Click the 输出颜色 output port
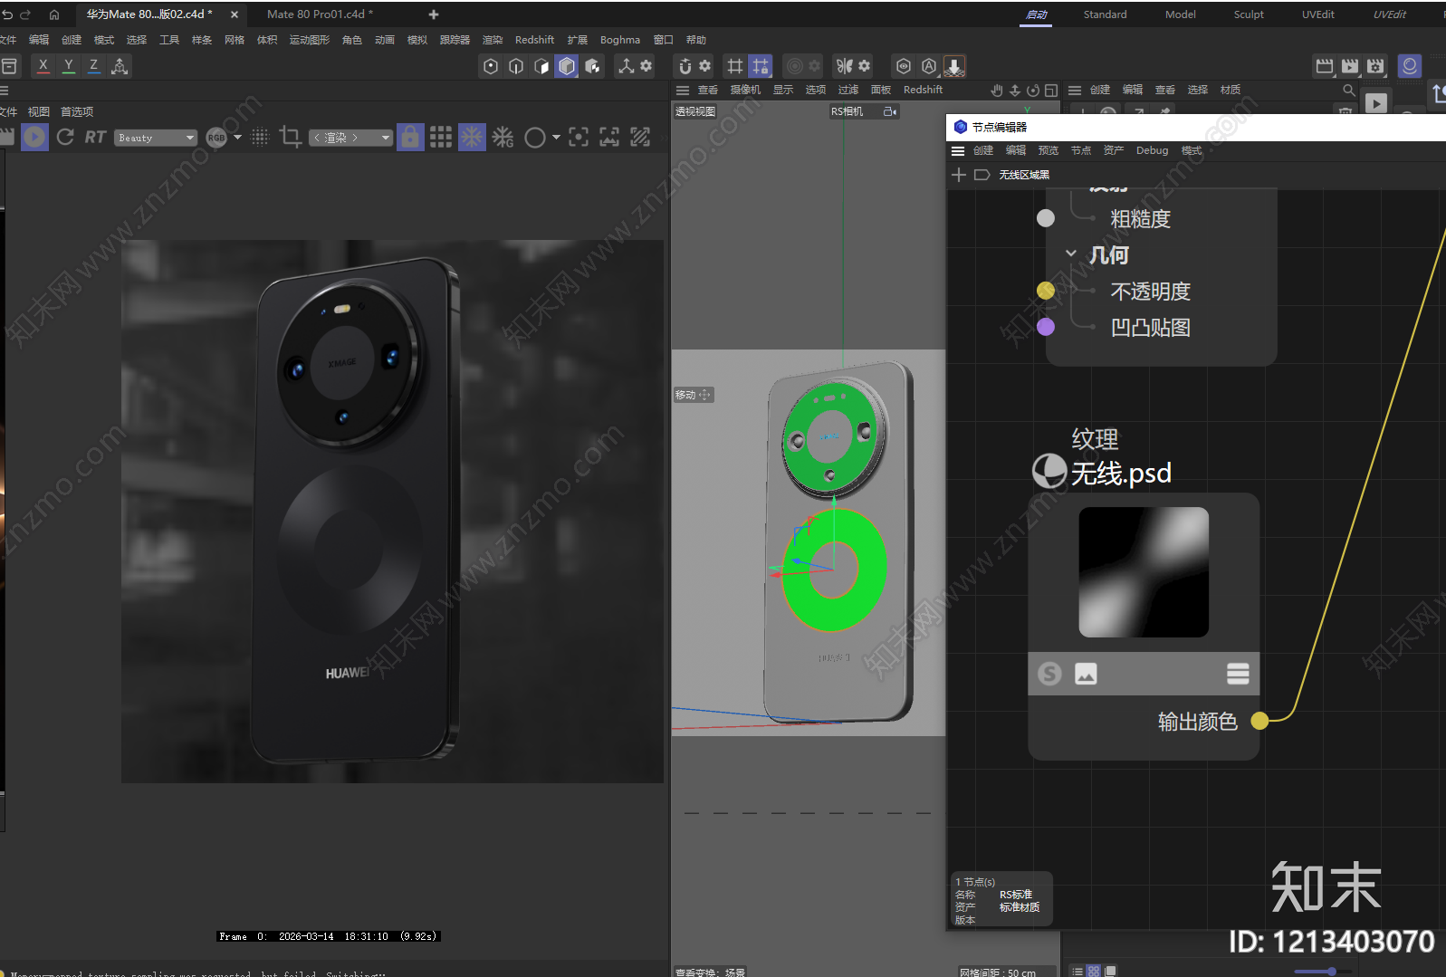Screen dimensions: 1446x977 tap(1259, 721)
